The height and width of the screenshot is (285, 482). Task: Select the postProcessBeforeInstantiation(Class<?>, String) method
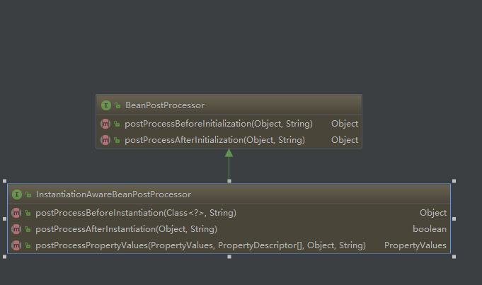click(136, 213)
